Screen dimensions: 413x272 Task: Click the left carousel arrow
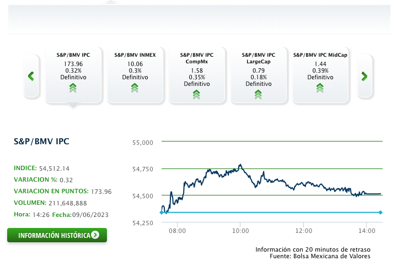pos(31,76)
